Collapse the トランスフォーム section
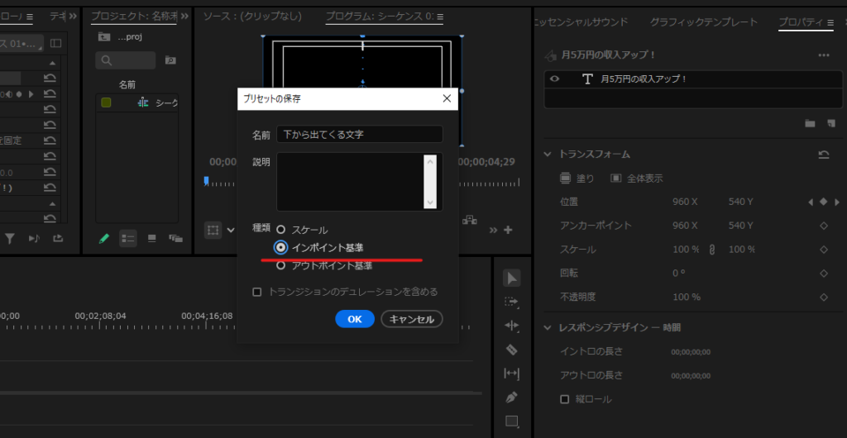The height and width of the screenshot is (438, 847). pyautogui.click(x=548, y=155)
